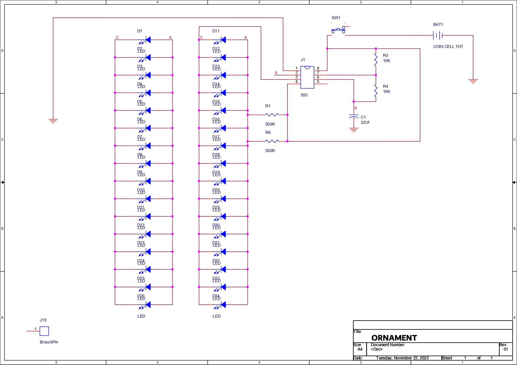
Task: Select the D29 designator label
Action: click(x=216, y=207)
